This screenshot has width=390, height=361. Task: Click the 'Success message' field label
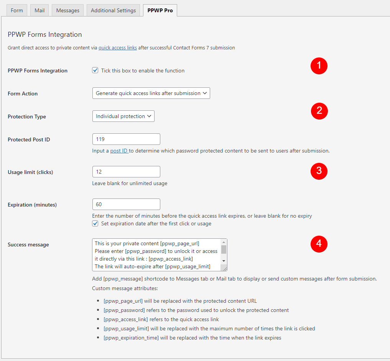click(28, 244)
